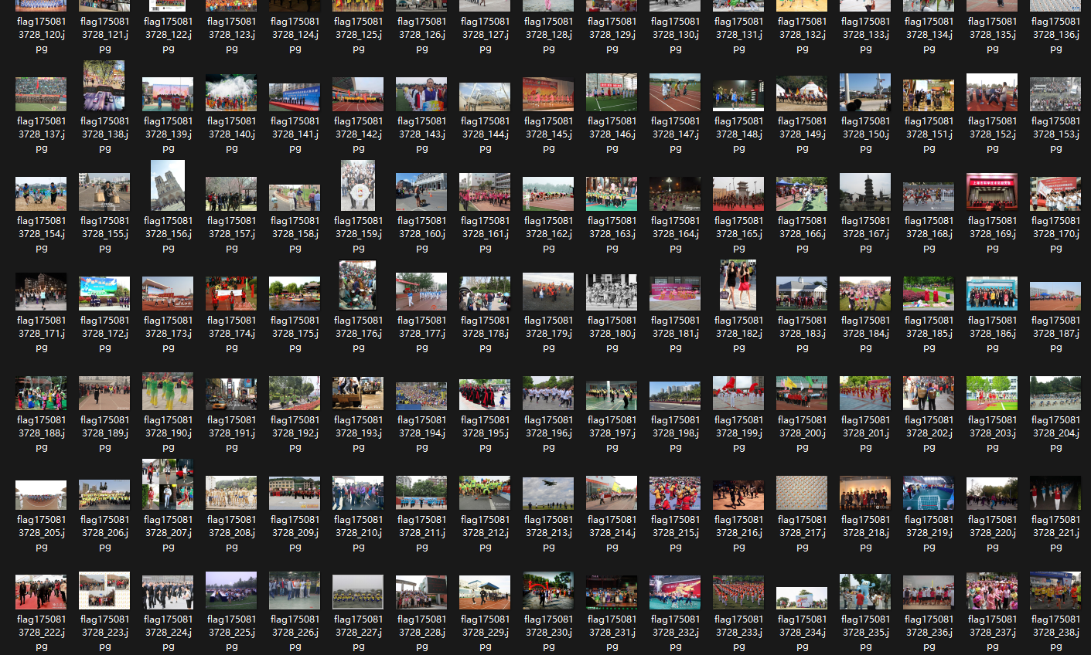Choose the flag1750813728_154.jpg thumbnail

tap(41, 194)
